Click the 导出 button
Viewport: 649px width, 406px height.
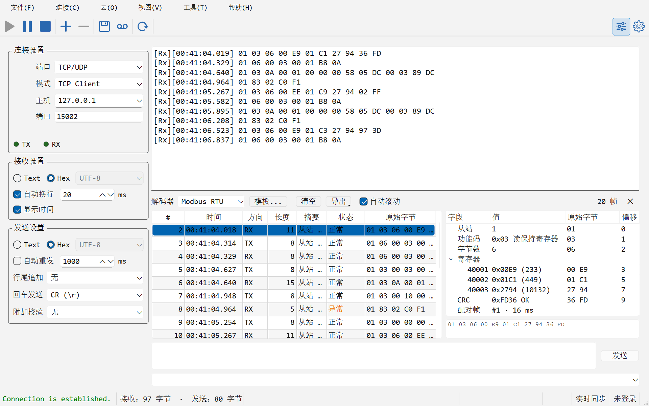point(338,201)
